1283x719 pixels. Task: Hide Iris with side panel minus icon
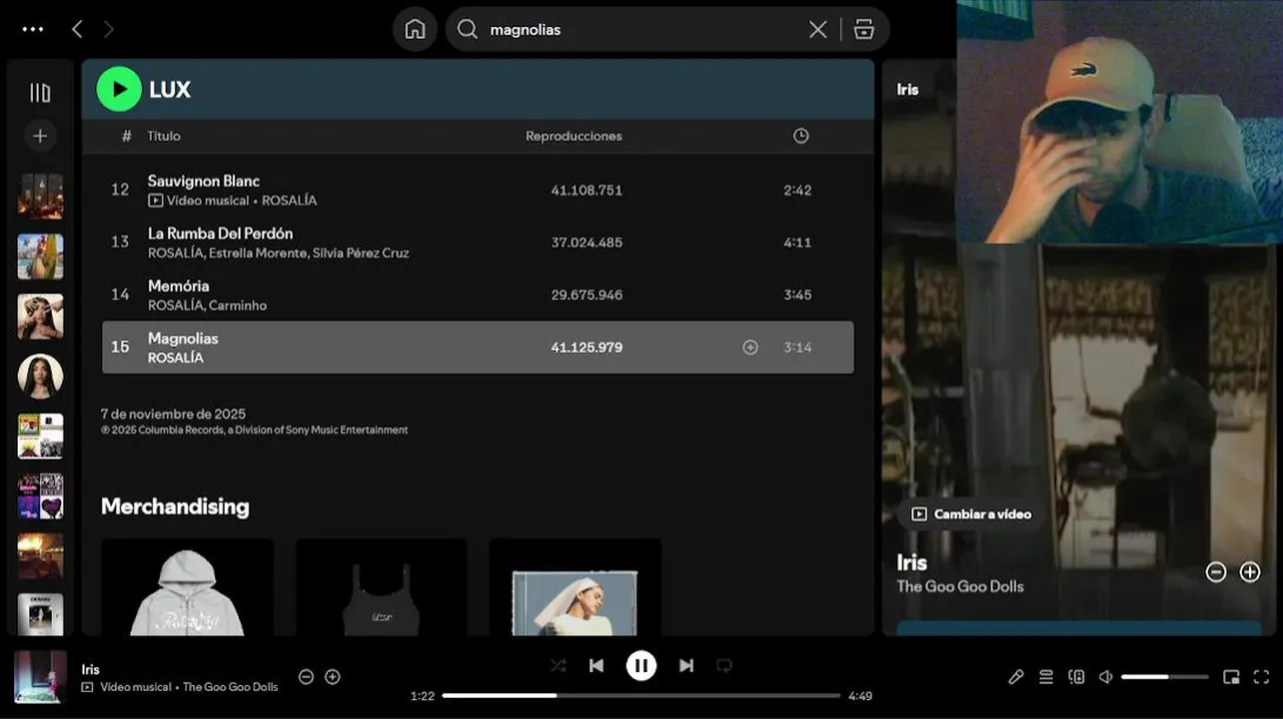[1216, 572]
